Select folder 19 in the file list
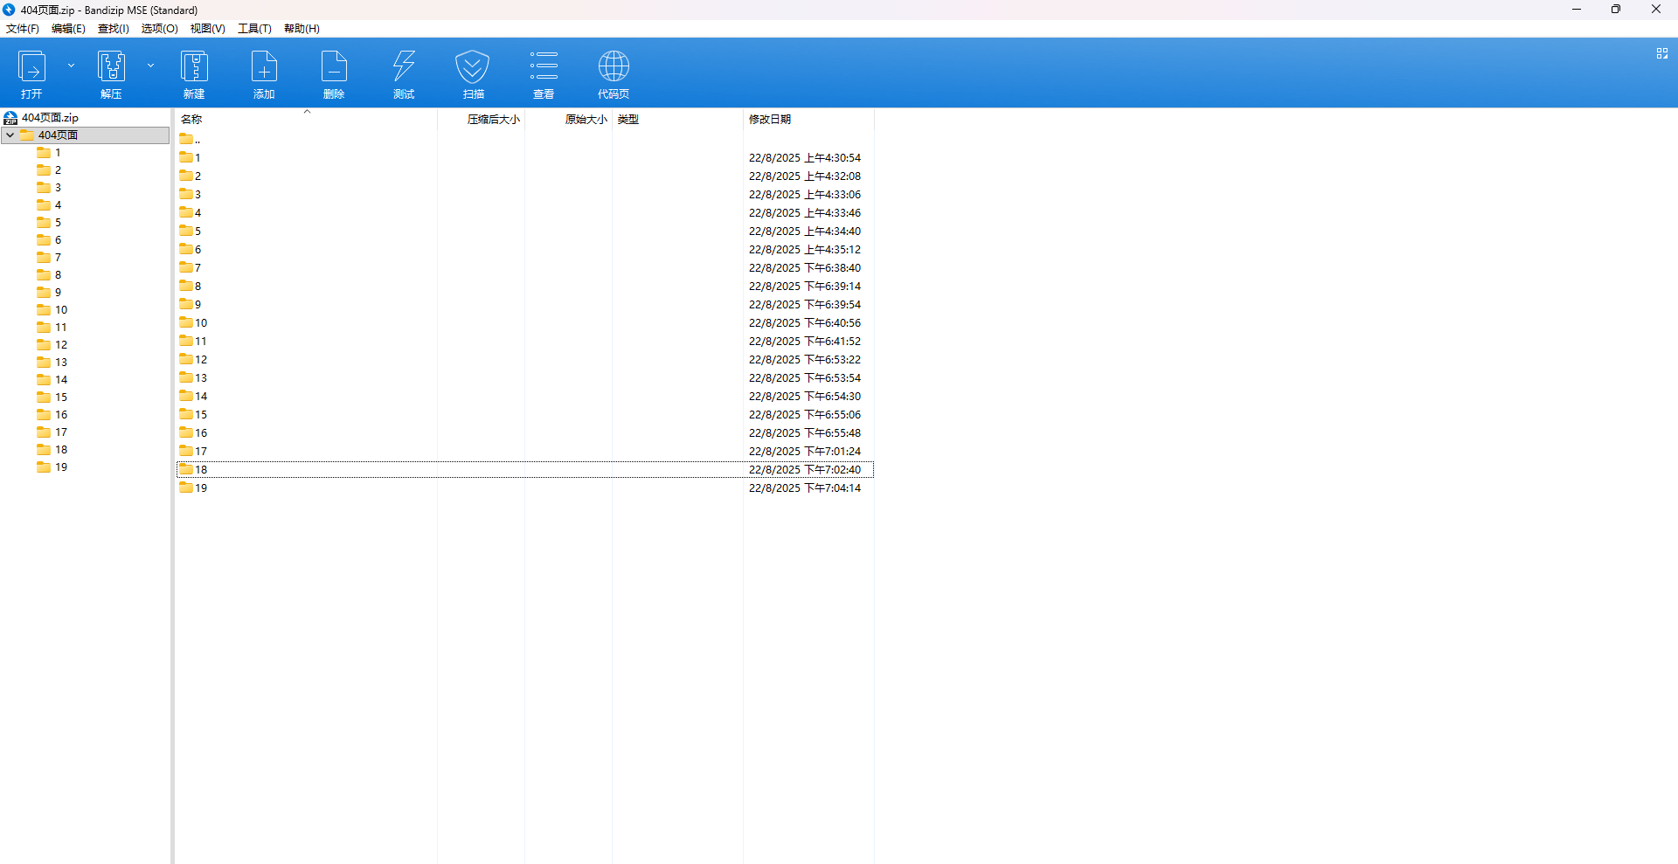 click(524, 488)
